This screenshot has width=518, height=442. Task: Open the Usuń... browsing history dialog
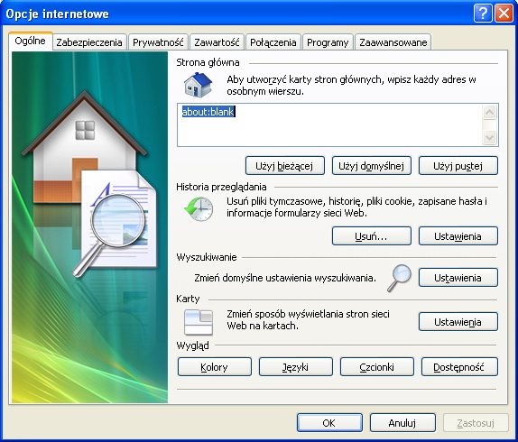click(371, 236)
